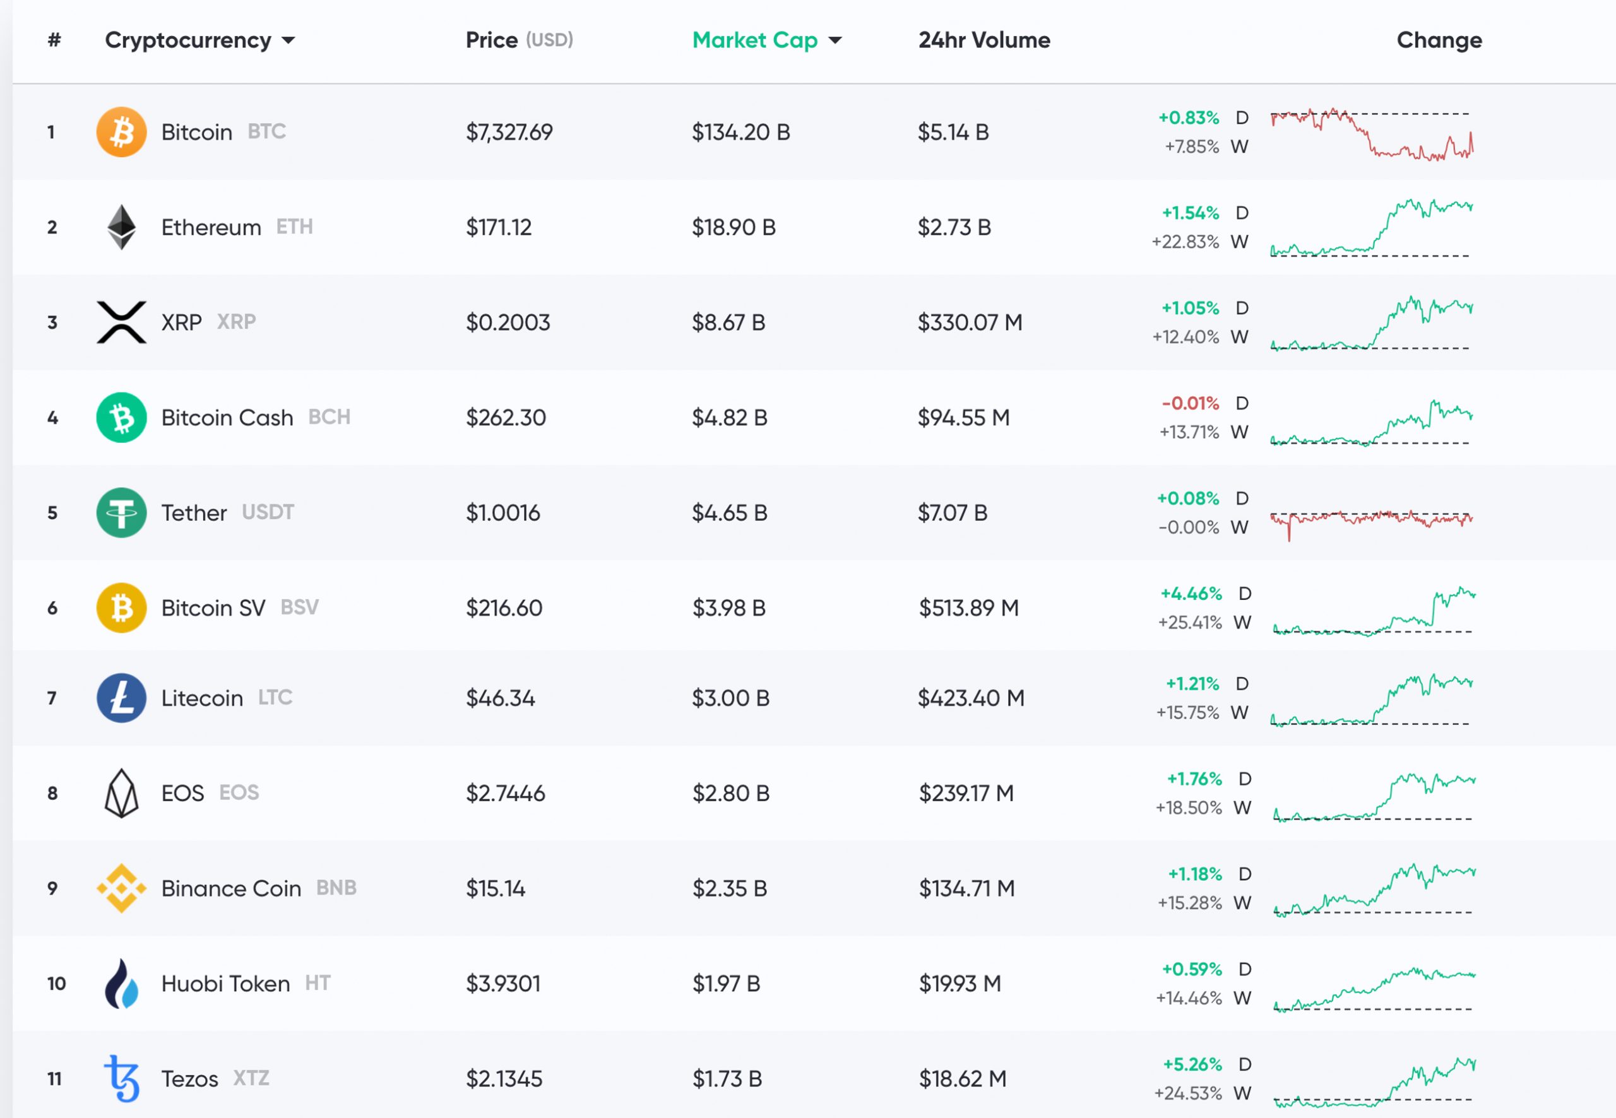Viewport: 1616px width, 1118px height.
Task: Click Ethereum weekly change +22.83%
Action: point(1185,242)
